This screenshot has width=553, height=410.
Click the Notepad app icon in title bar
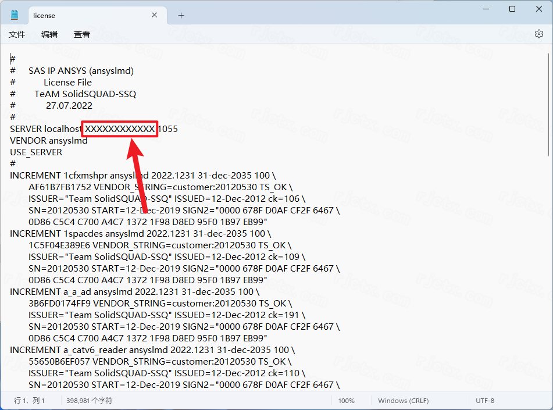click(15, 15)
